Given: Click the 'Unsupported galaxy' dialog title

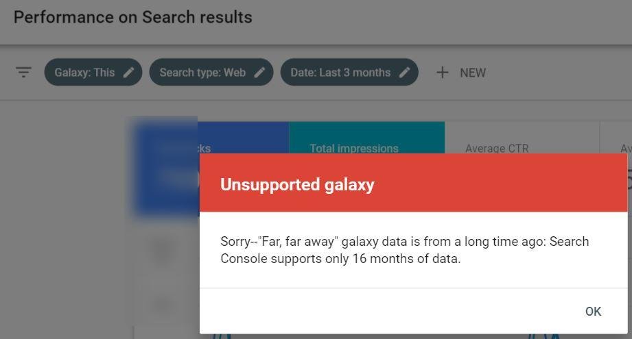Looking at the screenshot, I should (297, 184).
